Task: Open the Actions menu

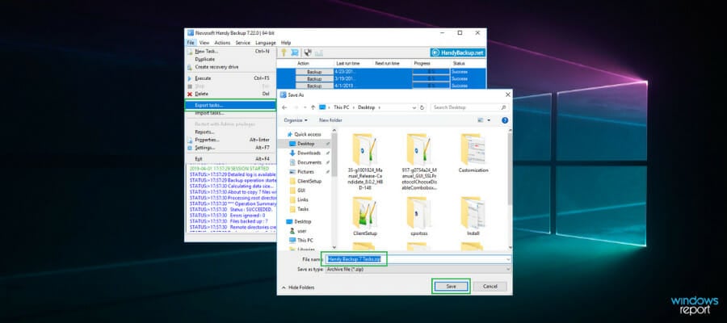Action: tap(222, 43)
